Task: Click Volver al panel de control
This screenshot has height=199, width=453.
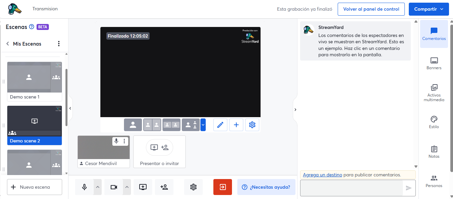Action: (371, 9)
